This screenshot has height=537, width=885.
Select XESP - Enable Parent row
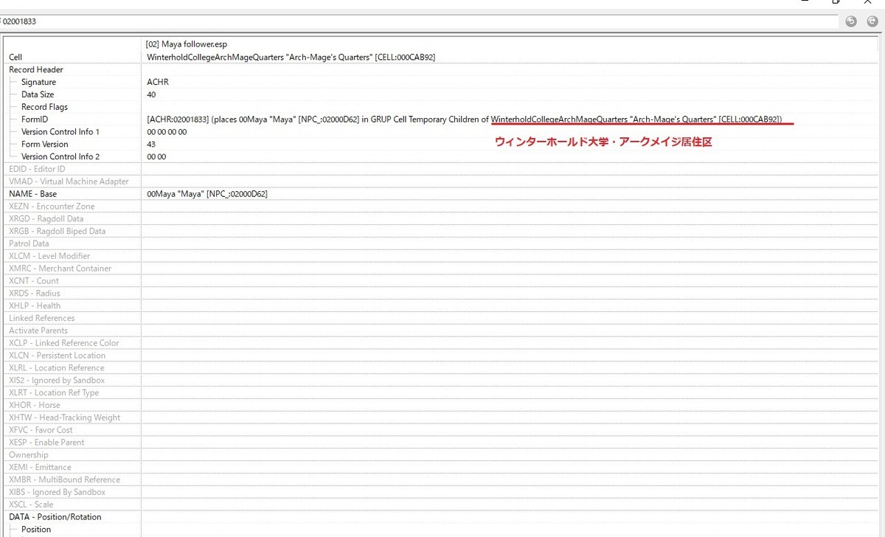(x=46, y=443)
